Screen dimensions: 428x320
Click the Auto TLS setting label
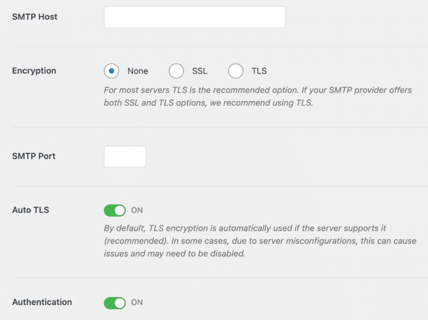click(31, 210)
